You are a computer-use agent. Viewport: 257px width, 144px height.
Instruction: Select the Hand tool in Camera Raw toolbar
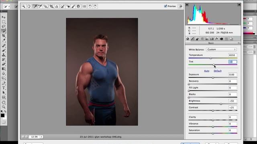(x=29, y=6)
